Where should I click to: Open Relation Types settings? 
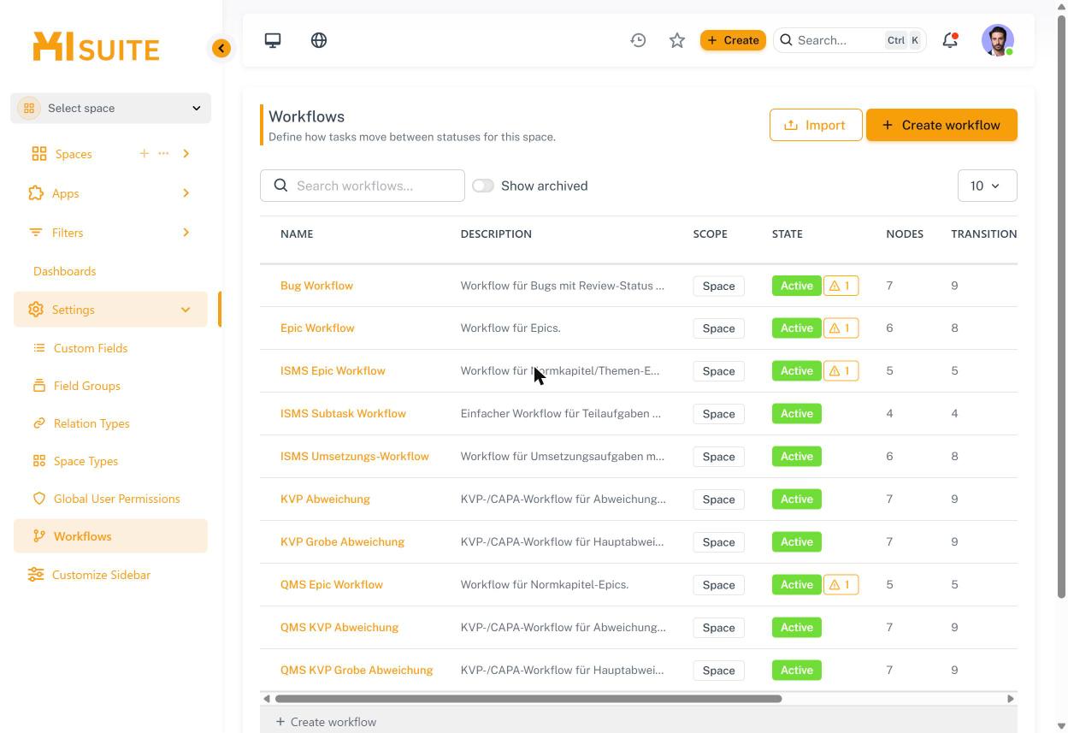point(91,423)
